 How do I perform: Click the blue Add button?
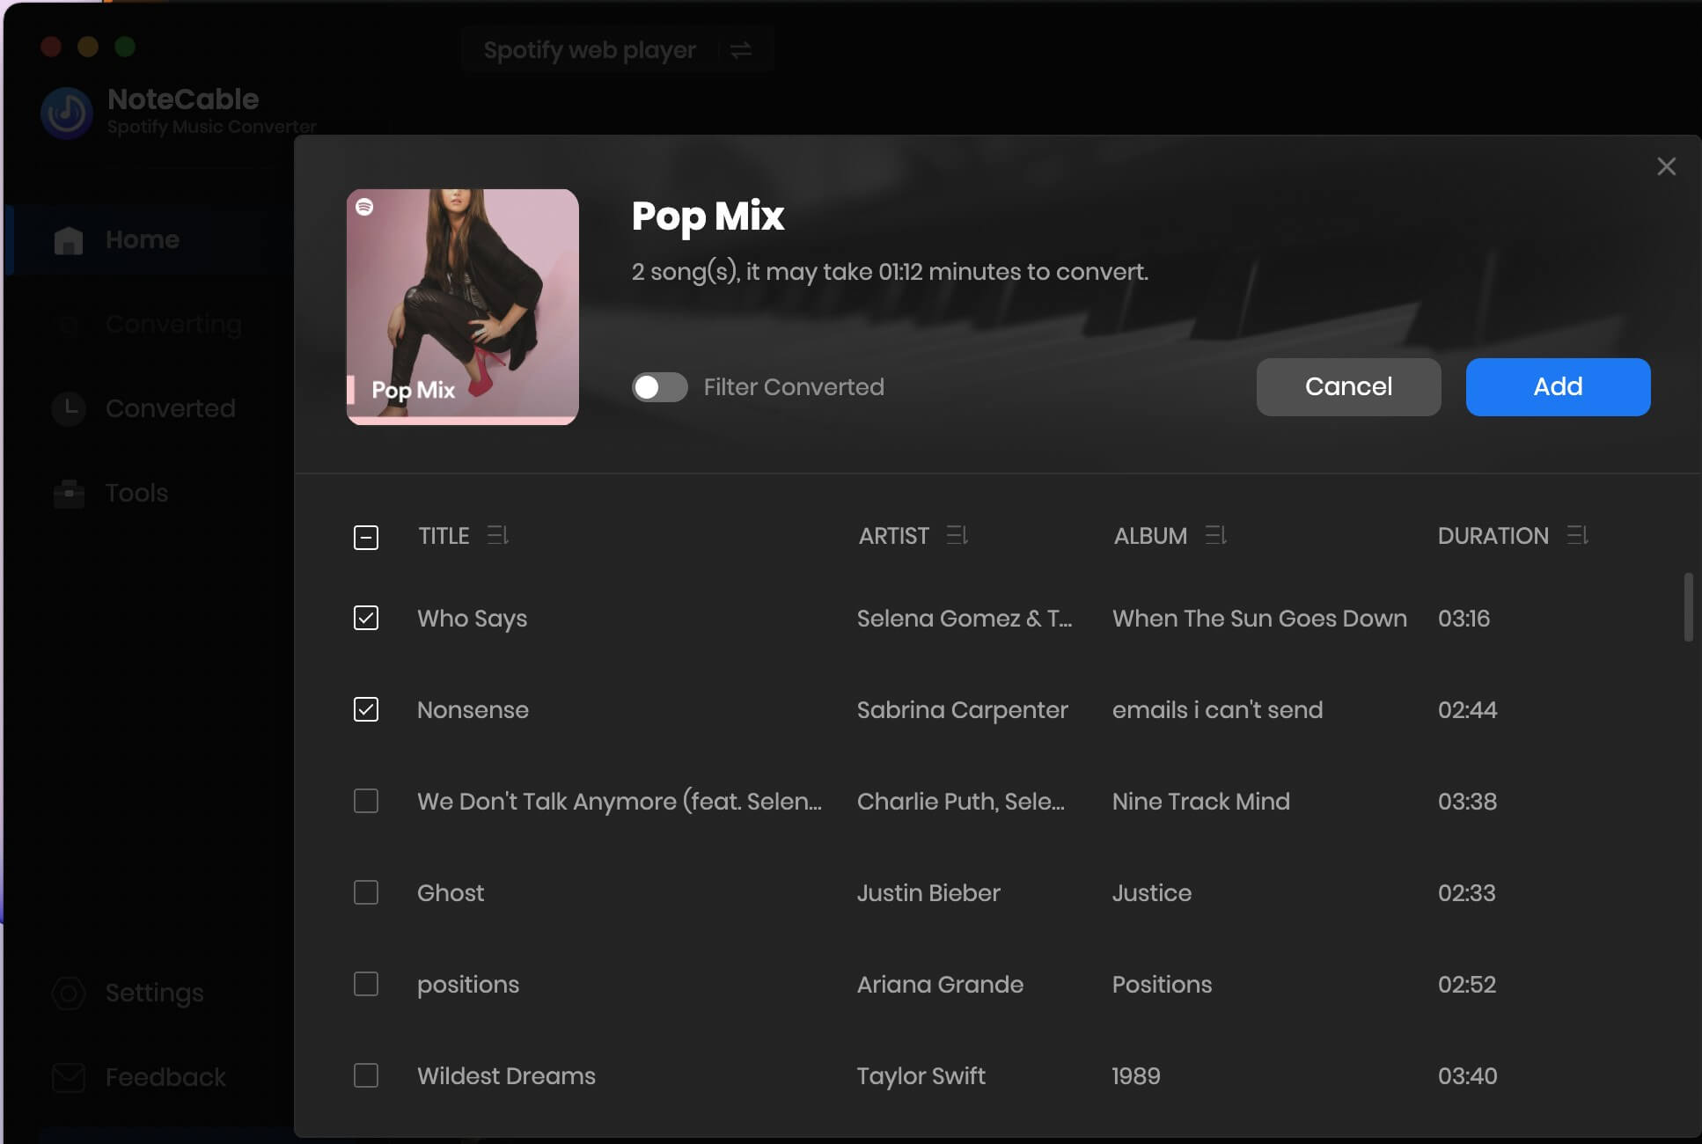(1558, 387)
